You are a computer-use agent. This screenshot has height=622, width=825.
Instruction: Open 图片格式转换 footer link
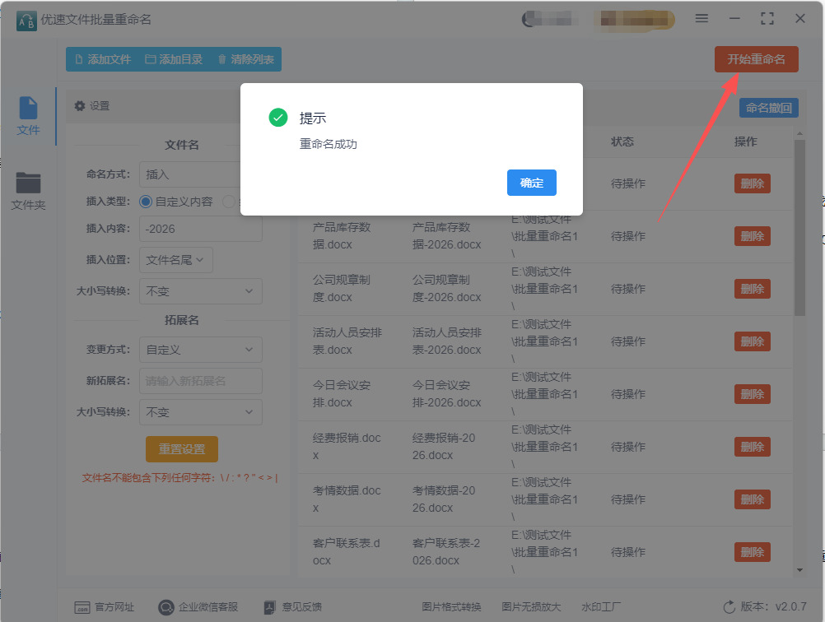pyautogui.click(x=451, y=606)
